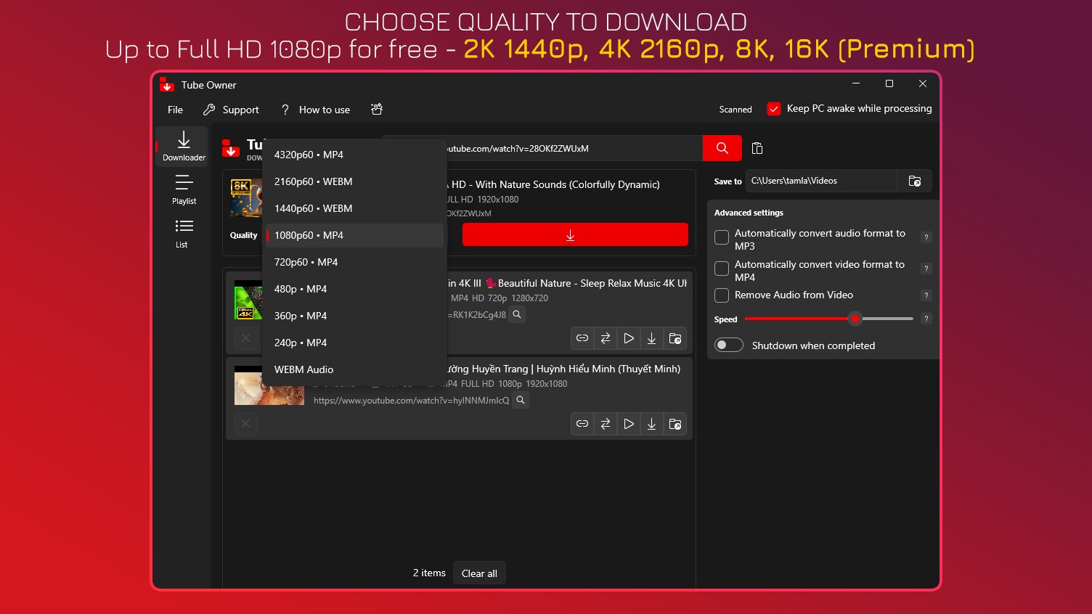Click the Scanned status text
Image resolution: width=1092 pixels, height=614 pixels.
[736, 110]
